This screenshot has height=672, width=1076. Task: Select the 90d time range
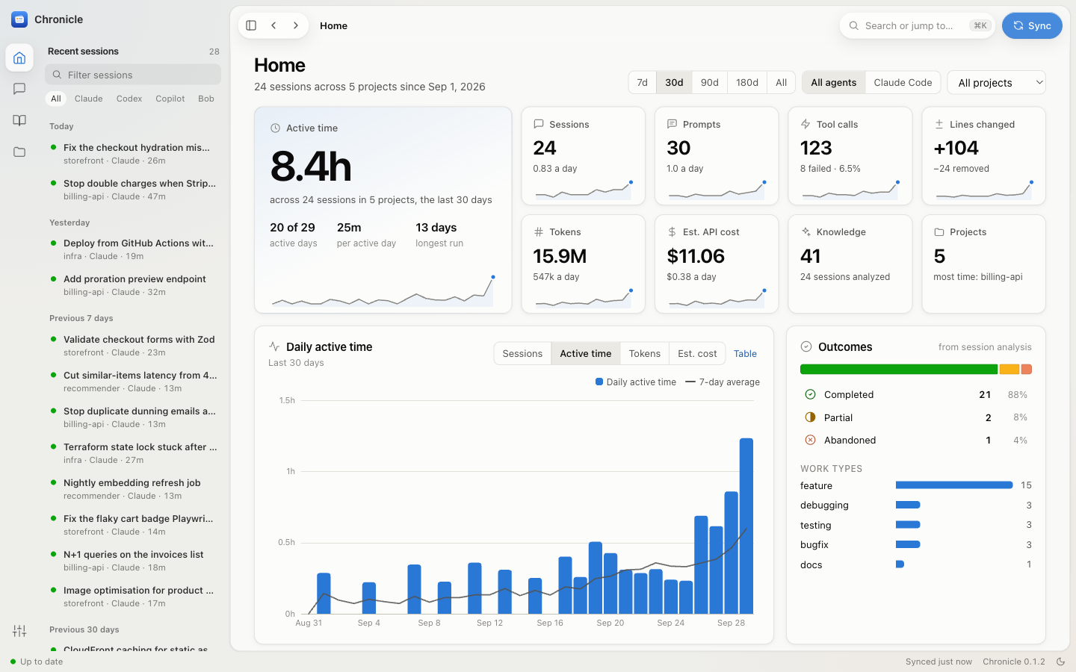tap(710, 82)
